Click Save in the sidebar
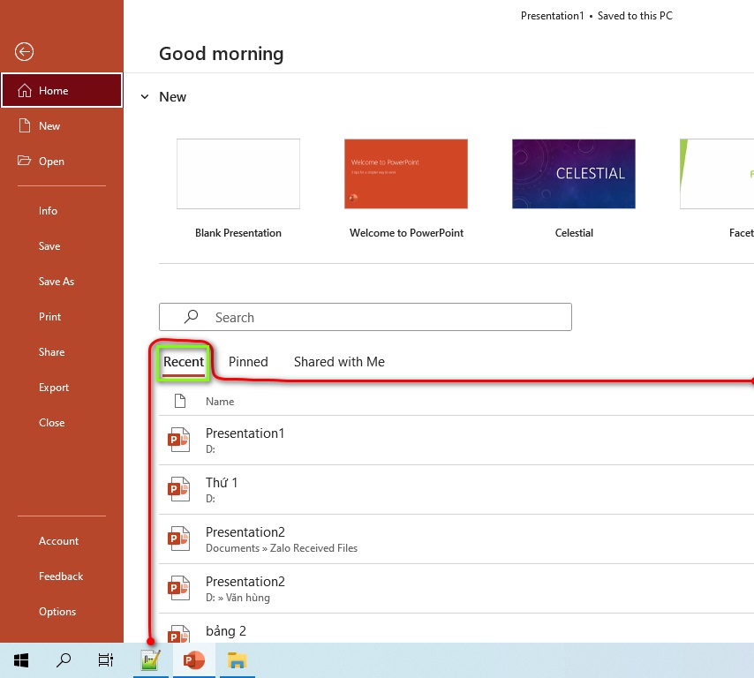The width and height of the screenshot is (754, 678). point(62,246)
